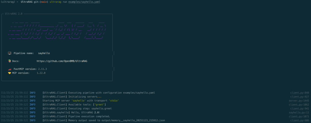Image resolution: width=311 pixels, height=123 pixels.
Task: Click the pipeline name value "sayhello" in the box
Action: point(44,53)
